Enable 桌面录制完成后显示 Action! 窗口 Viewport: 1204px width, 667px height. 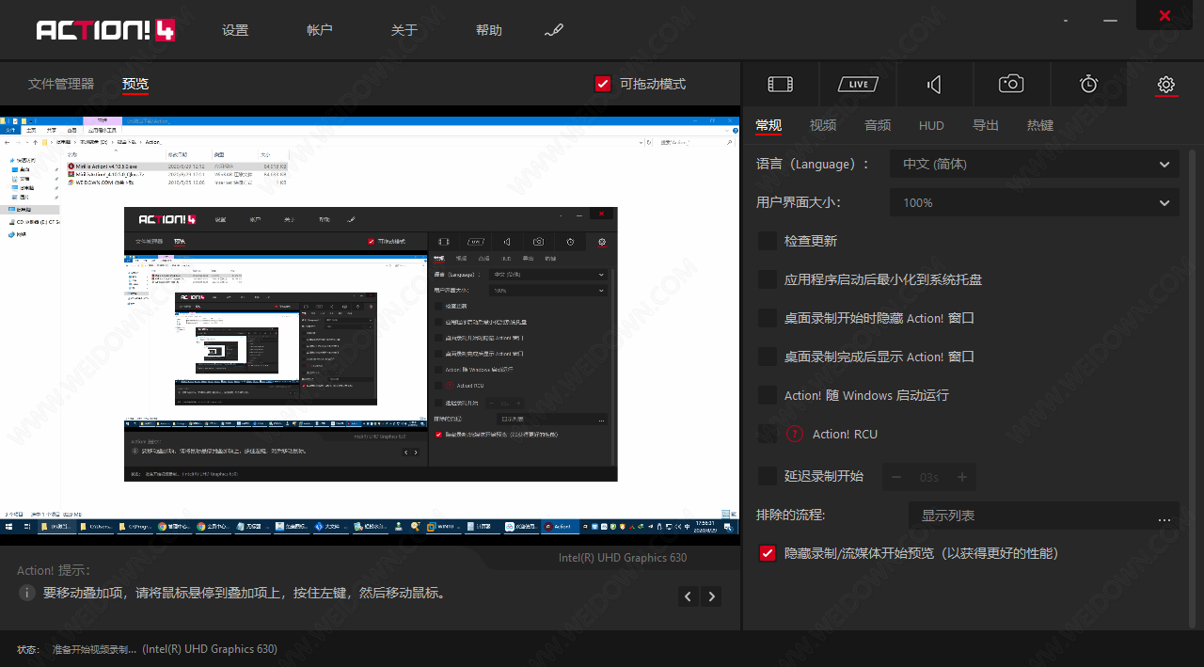(x=768, y=357)
